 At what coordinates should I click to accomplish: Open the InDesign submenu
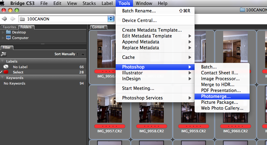point(155,79)
